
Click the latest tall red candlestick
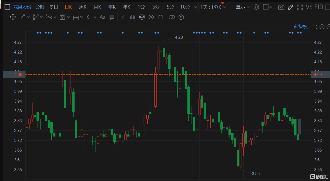tap(301, 95)
